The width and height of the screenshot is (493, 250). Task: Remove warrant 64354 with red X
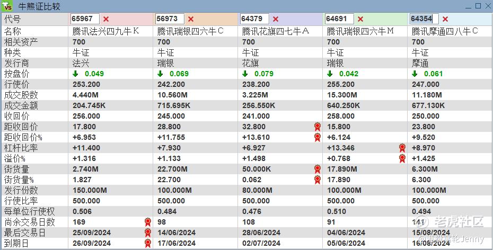click(x=445, y=19)
